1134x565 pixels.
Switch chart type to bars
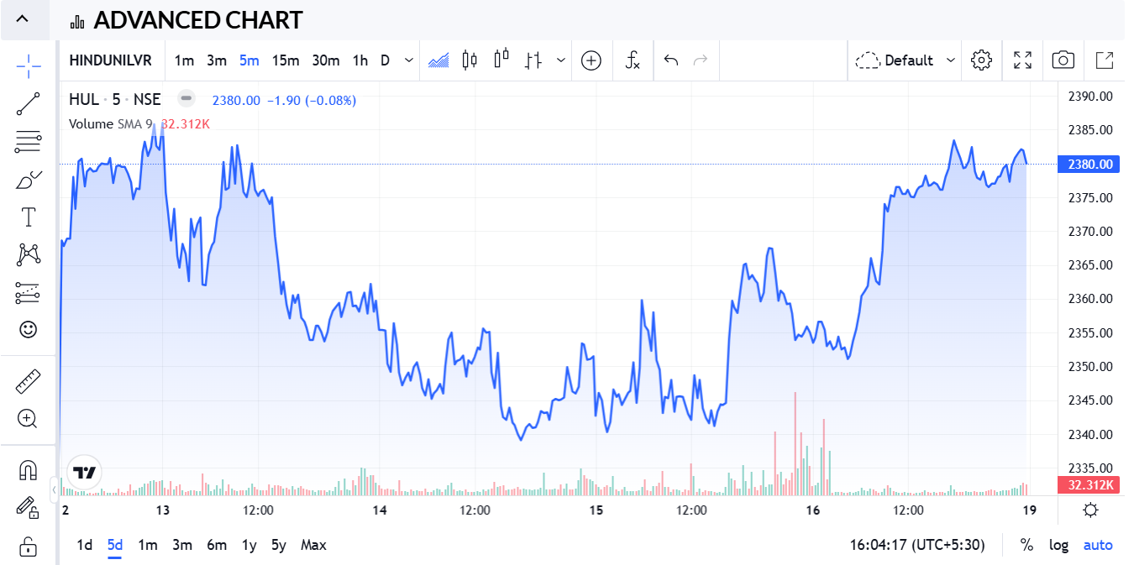(x=533, y=60)
